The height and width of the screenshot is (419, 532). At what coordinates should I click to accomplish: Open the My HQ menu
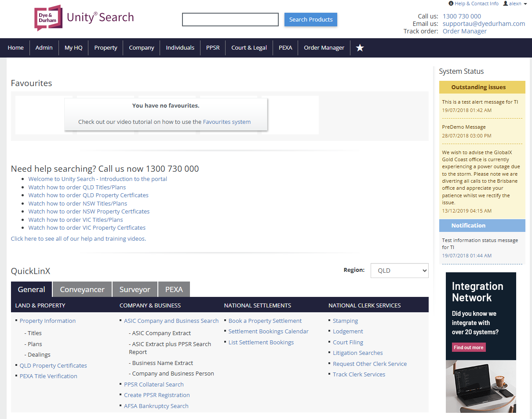pos(73,47)
